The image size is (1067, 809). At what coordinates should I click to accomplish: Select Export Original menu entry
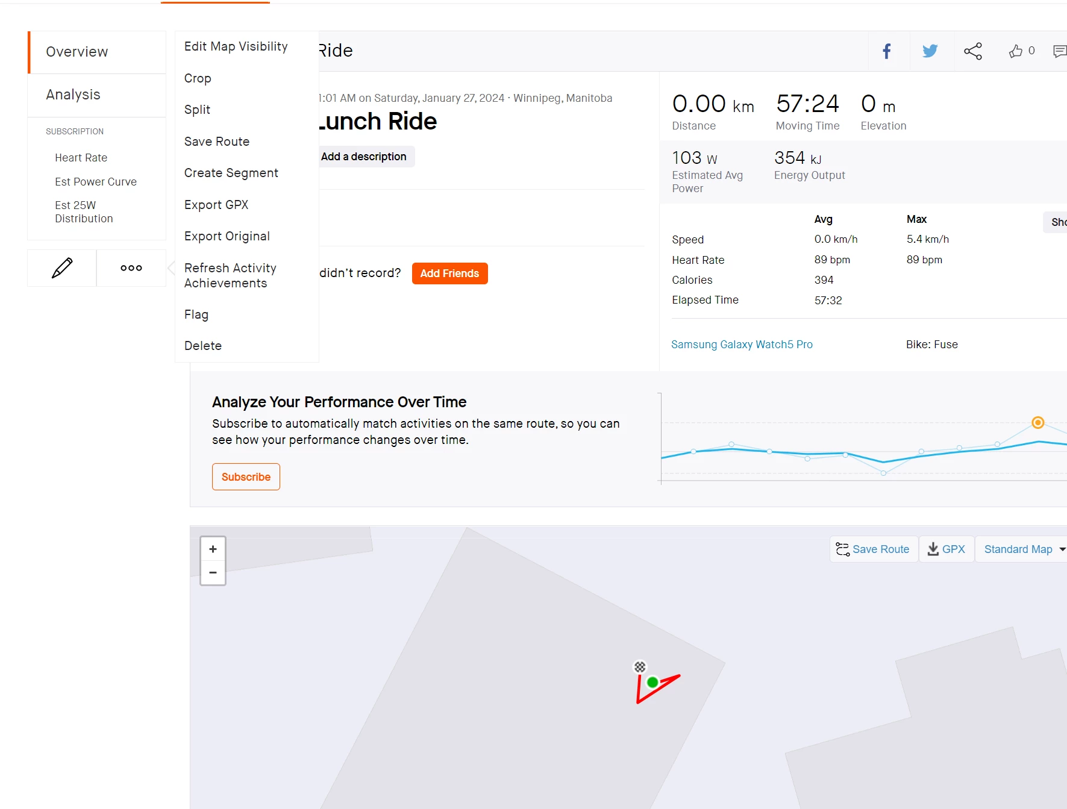[227, 236]
